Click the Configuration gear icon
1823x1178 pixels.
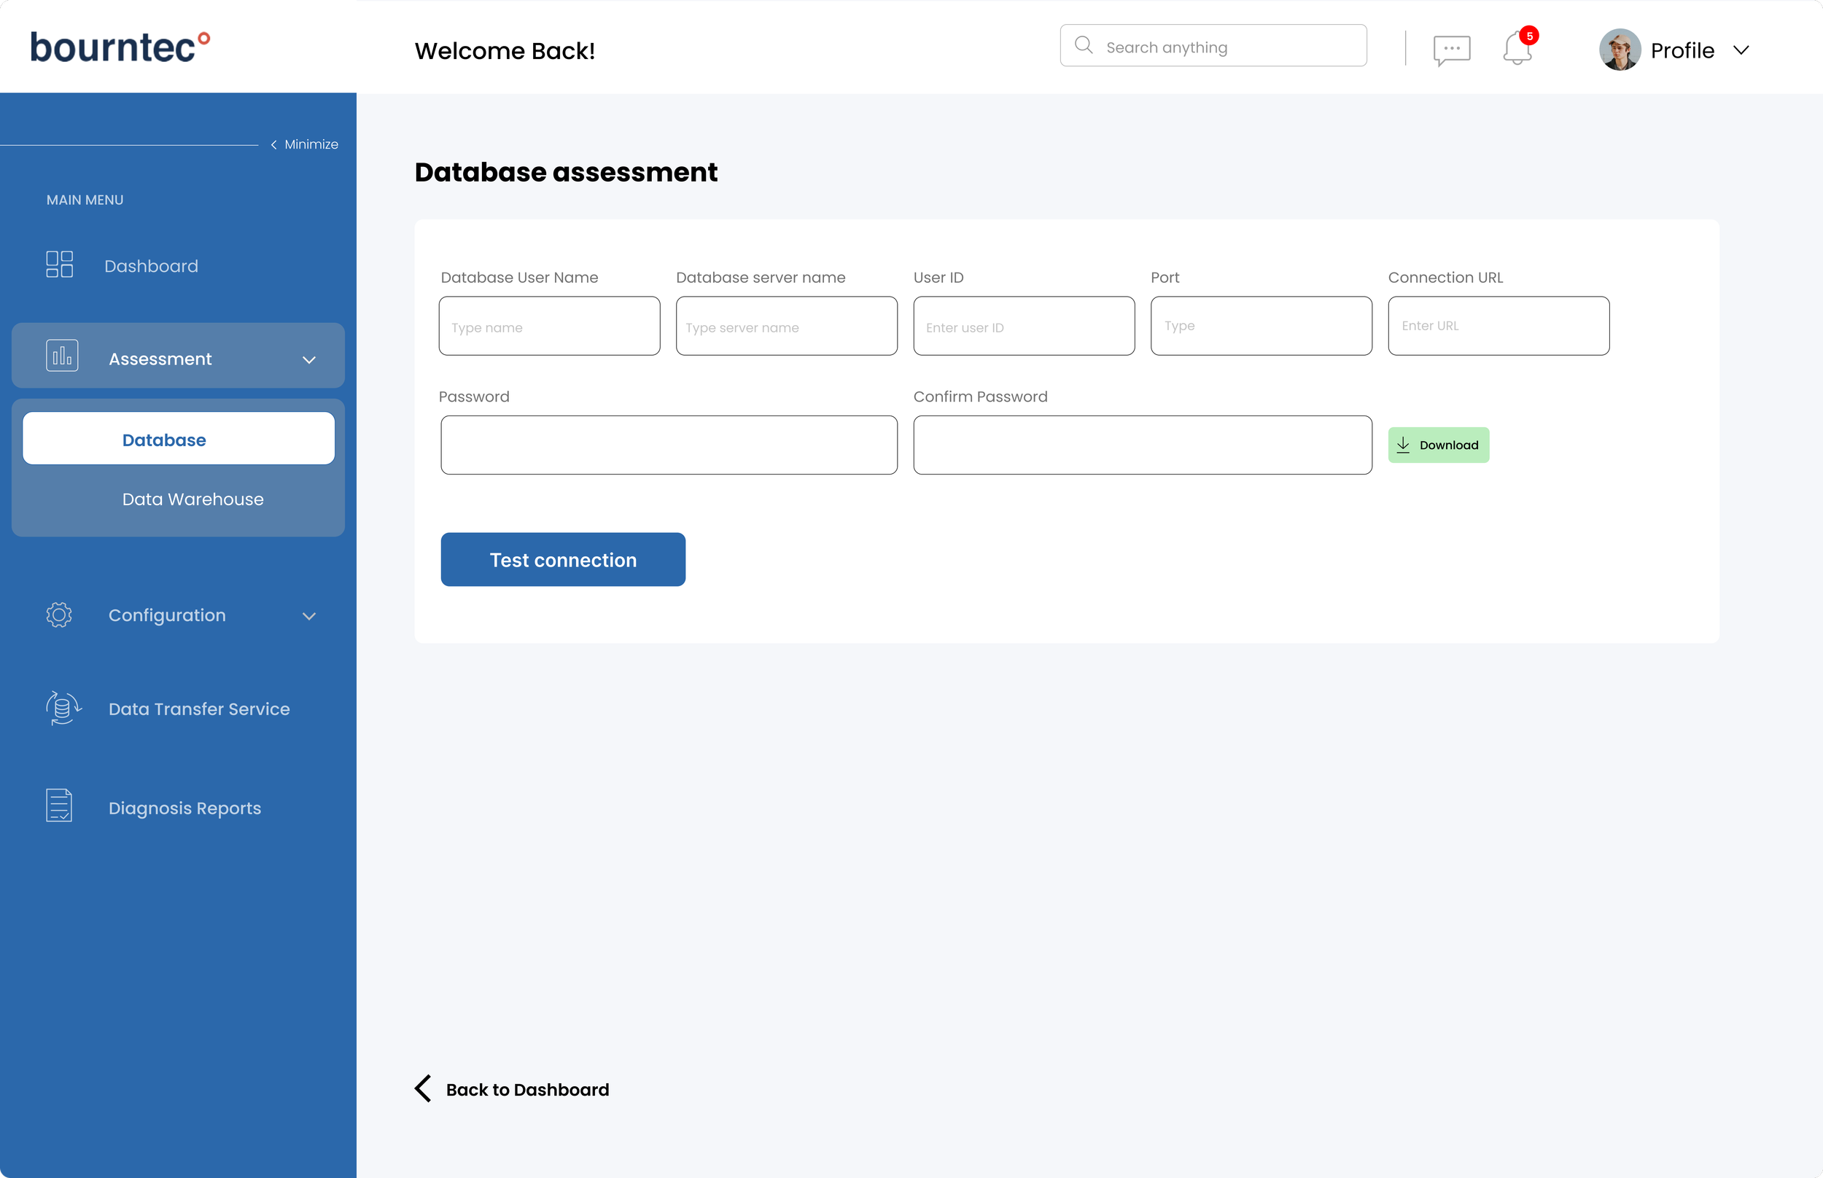tap(59, 615)
